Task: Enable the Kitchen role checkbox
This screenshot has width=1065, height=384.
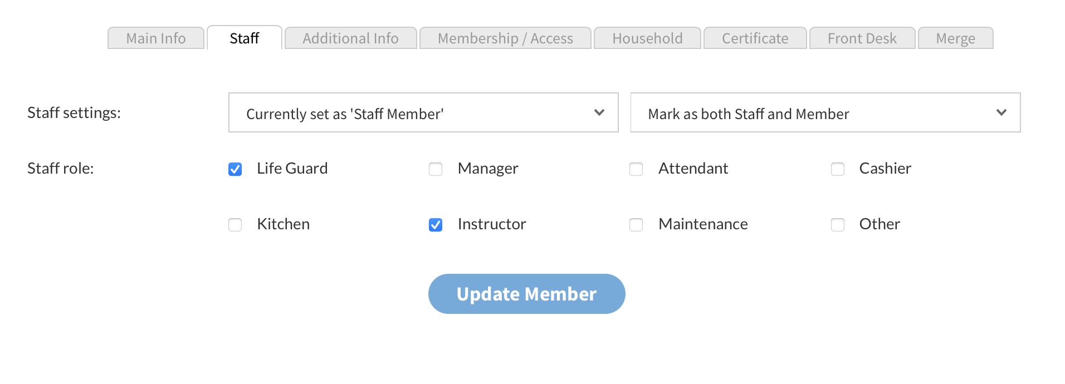Action: 235,225
